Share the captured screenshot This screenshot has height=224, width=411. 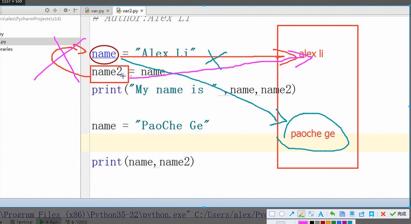362,214
